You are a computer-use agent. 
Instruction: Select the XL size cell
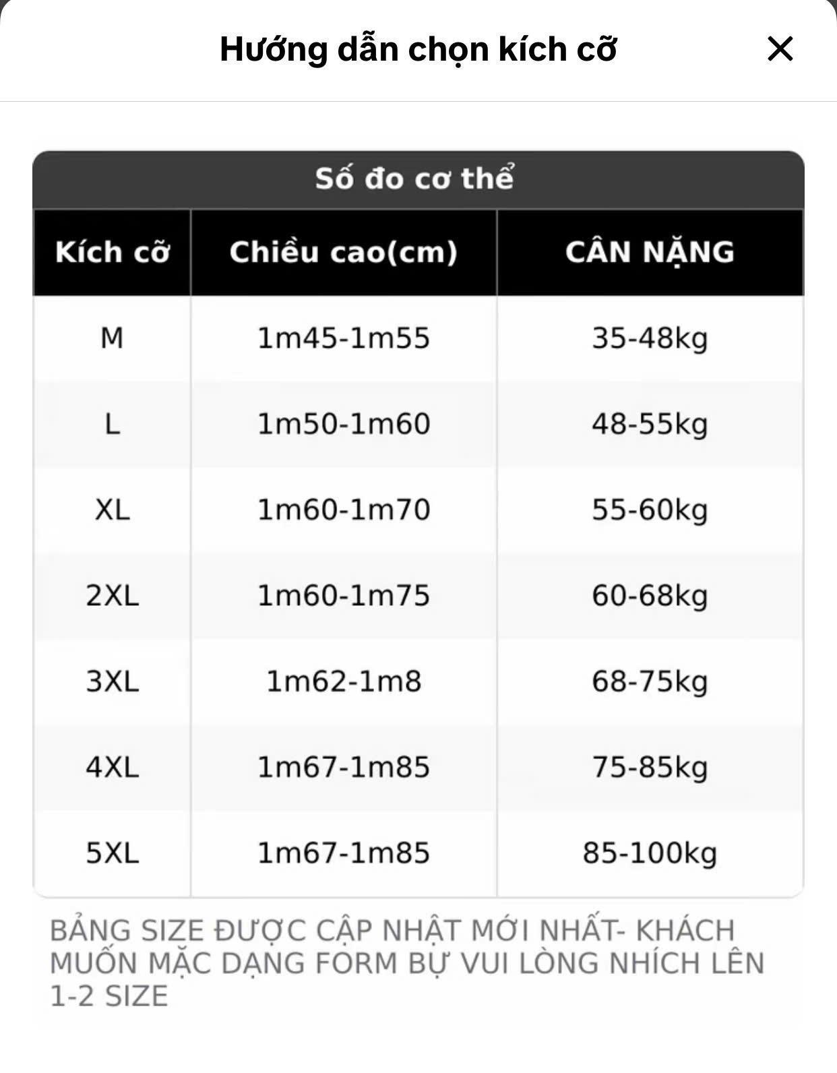(x=112, y=510)
